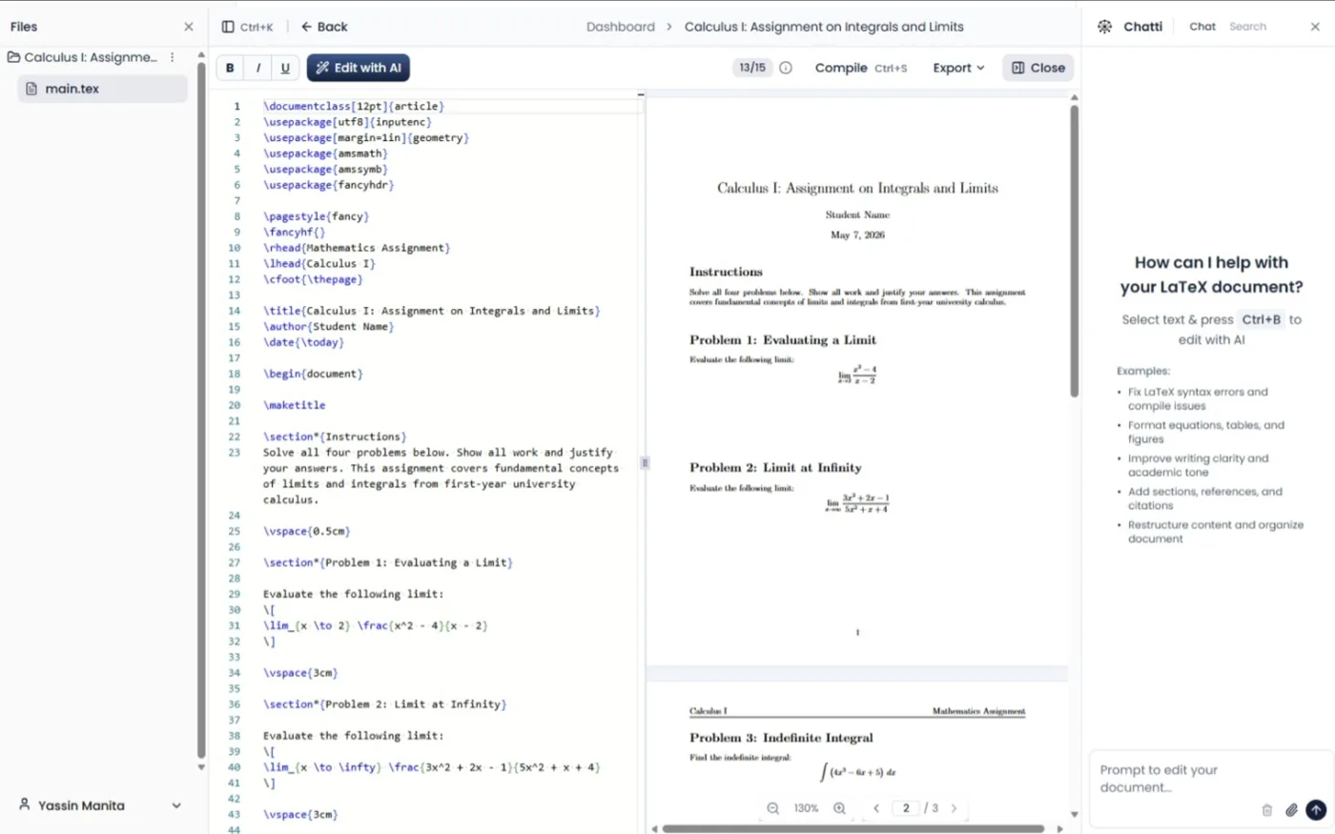1335x834 pixels.
Task: Click the PDF heading Problem 3: Indefinite Integral
Action: (x=781, y=738)
